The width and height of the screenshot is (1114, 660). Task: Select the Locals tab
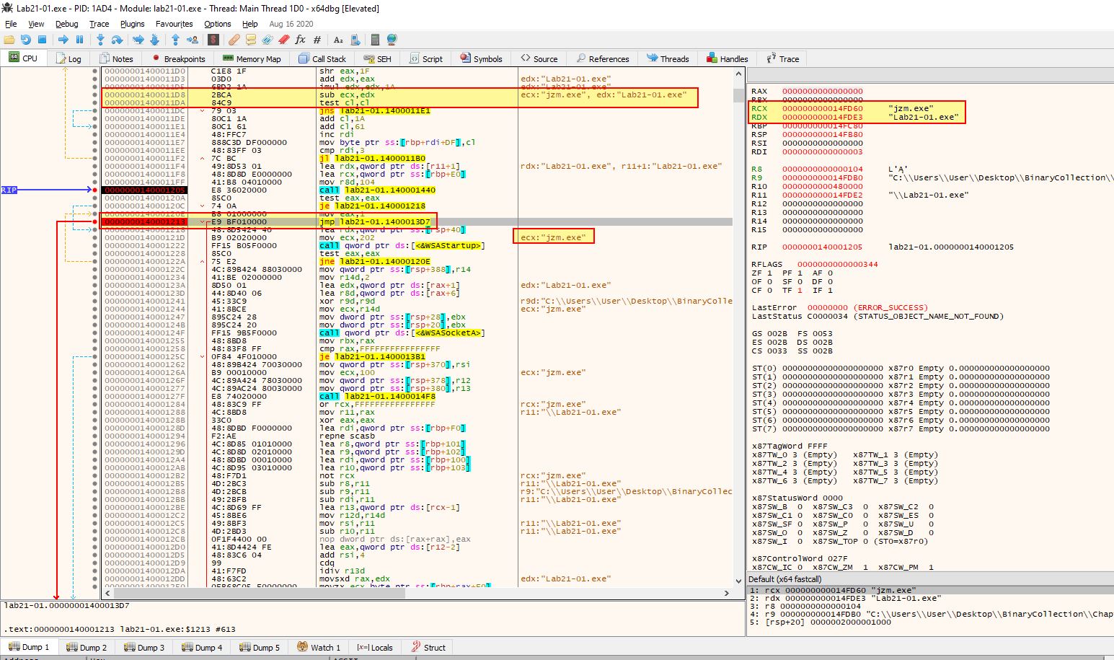[375, 647]
